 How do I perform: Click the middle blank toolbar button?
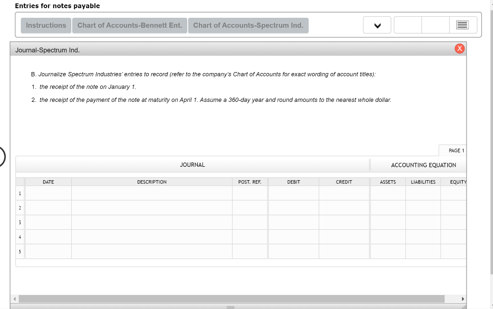435,25
